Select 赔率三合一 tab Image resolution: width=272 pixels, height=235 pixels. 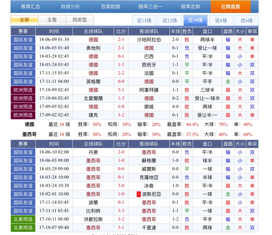pos(151,7)
